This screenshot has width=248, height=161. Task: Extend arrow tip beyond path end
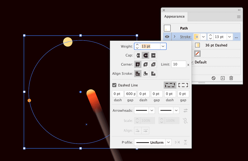point(138,131)
